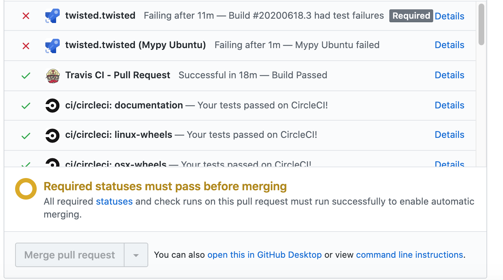The height and width of the screenshot is (280, 503).
Task: Click the Travis CI mascot icon
Action: click(x=53, y=75)
